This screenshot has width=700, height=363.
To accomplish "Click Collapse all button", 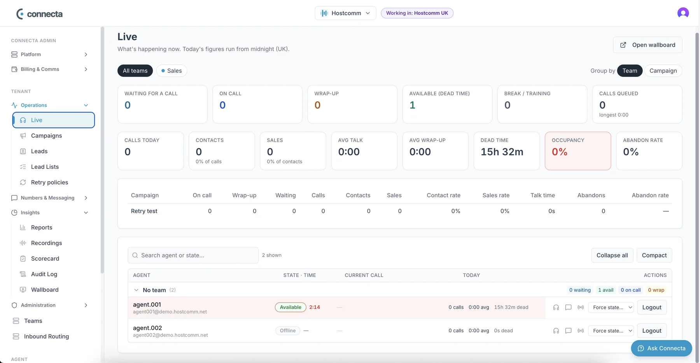I will tap(612, 255).
